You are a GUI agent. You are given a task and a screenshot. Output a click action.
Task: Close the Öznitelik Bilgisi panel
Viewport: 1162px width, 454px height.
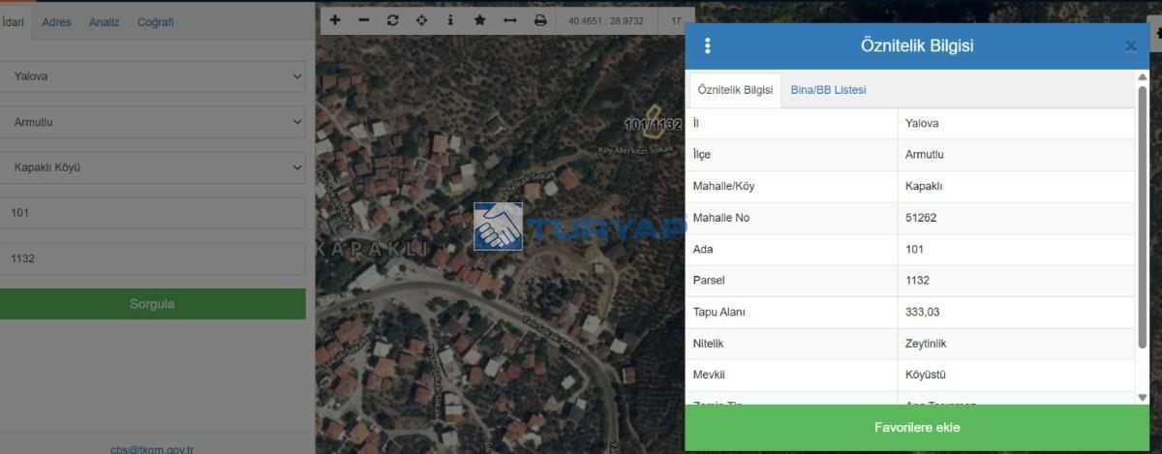(x=1130, y=45)
